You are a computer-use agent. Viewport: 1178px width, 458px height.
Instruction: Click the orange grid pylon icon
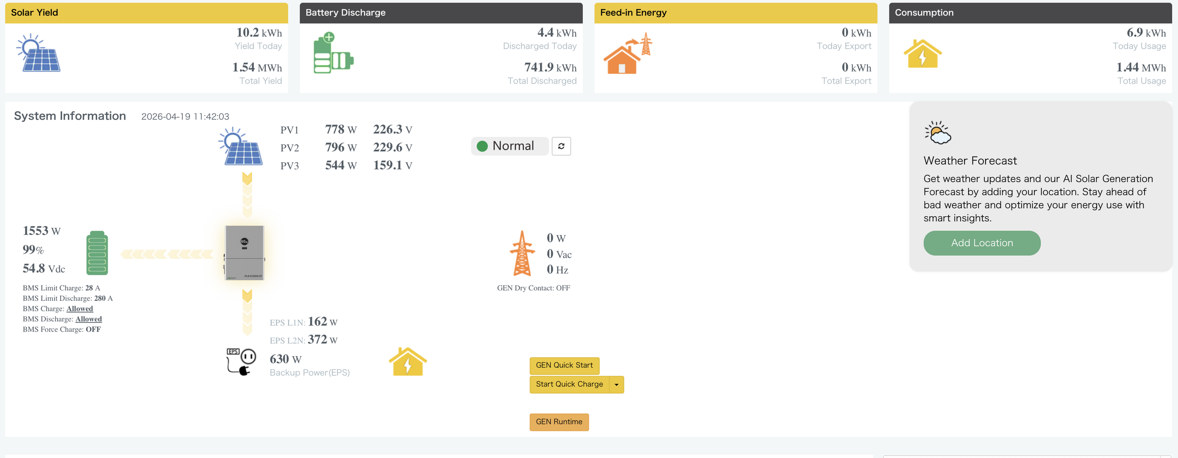(x=522, y=253)
